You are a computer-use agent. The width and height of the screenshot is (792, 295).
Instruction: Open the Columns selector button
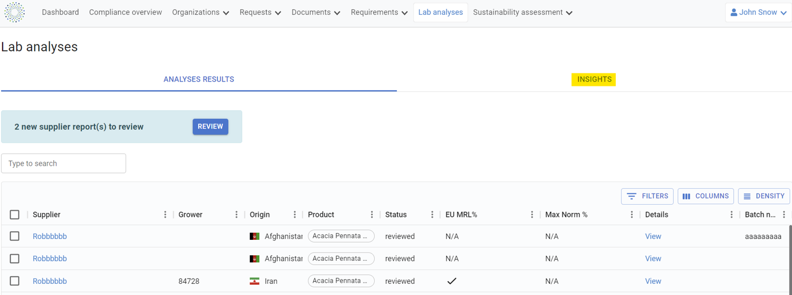(706, 196)
